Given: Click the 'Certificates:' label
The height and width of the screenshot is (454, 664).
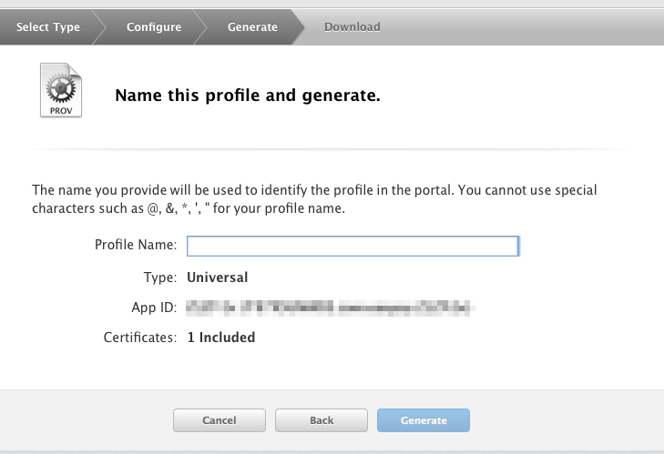Looking at the screenshot, I should coord(139,338).
